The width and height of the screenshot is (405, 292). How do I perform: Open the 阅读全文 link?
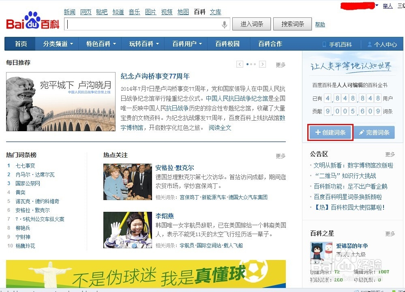pyautogui.click(x=219, y=127)
